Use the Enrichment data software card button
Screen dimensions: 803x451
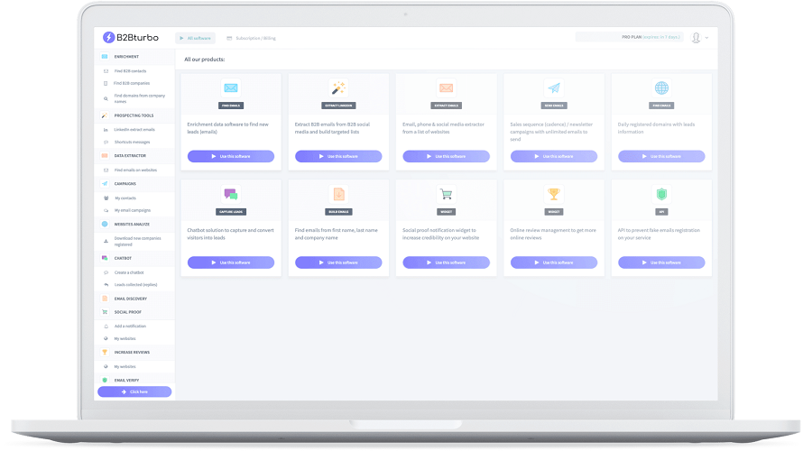pyautogui.click(x=231, y=157)
